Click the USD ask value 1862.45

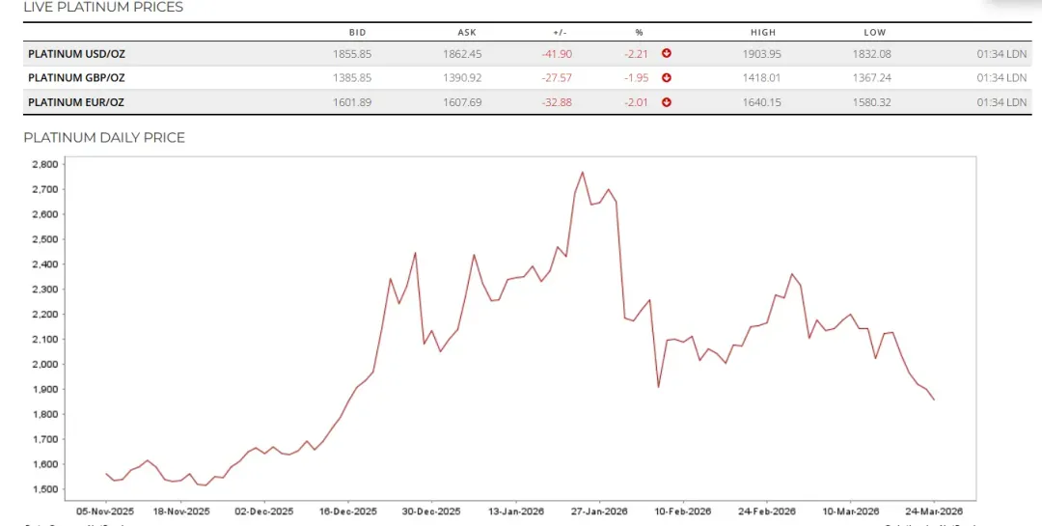point(462,54)
